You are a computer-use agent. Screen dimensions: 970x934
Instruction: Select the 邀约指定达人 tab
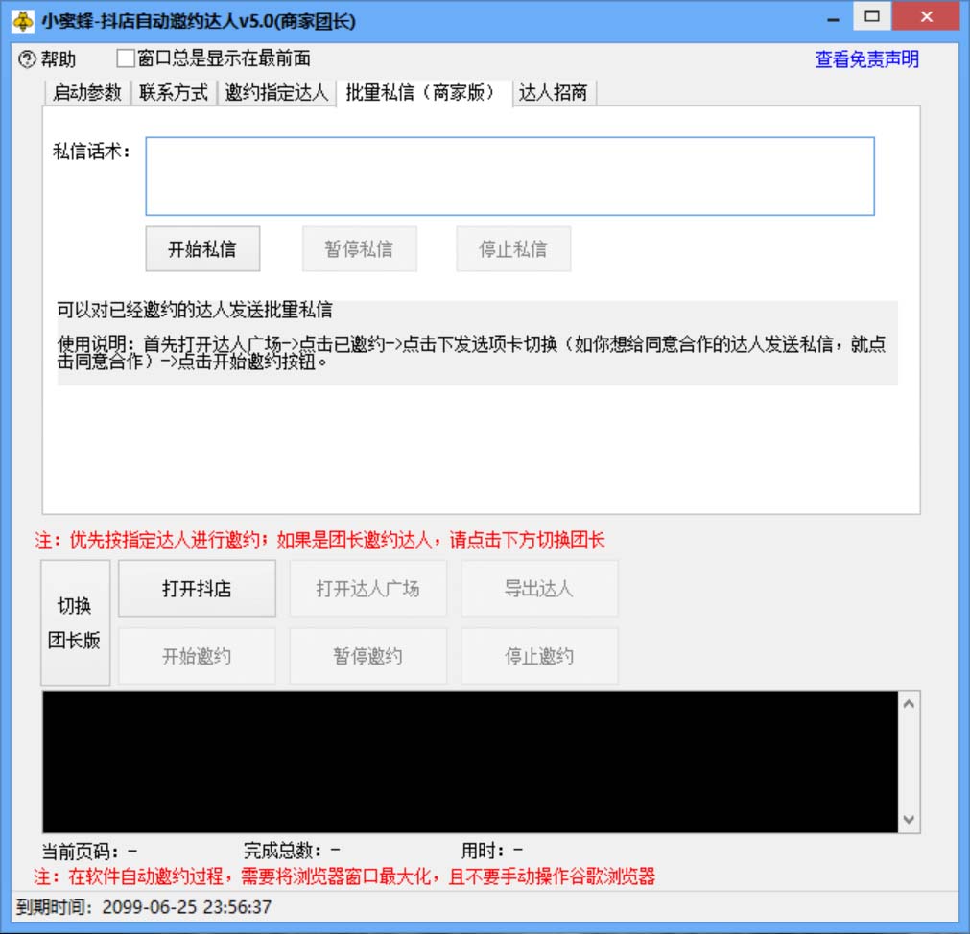click(276, 93)
